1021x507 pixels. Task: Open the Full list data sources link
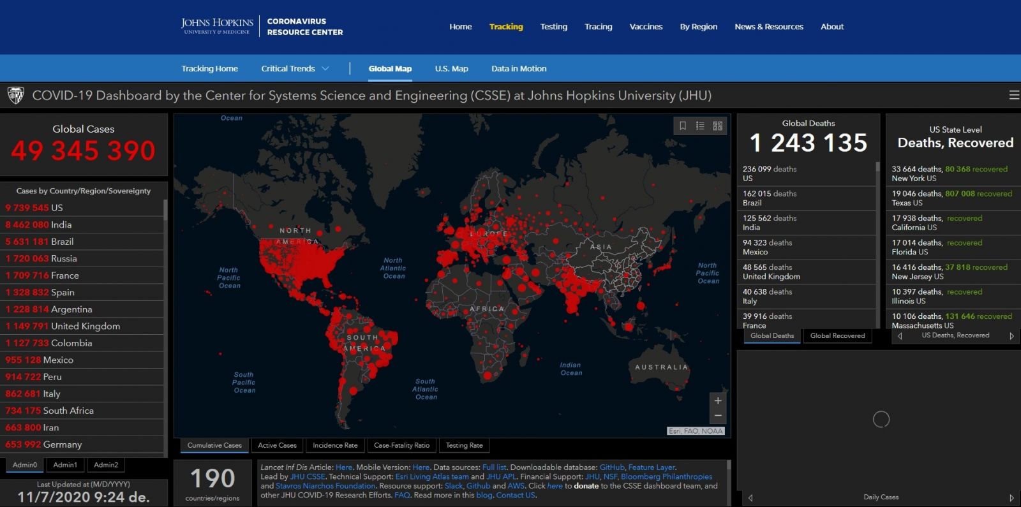494,467
